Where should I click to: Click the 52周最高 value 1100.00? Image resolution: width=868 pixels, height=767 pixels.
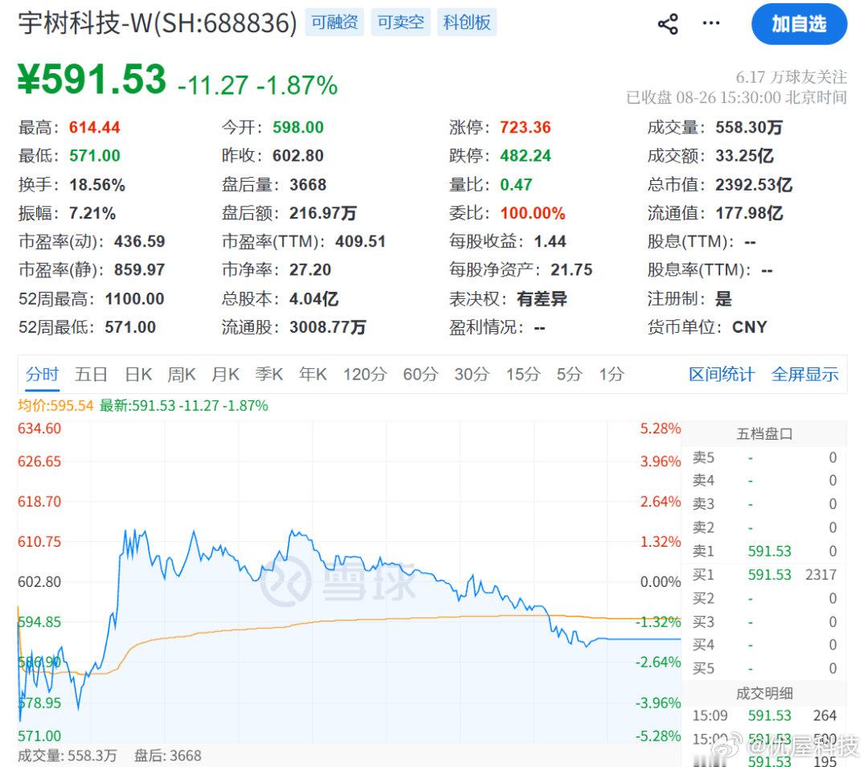(134, 299)
